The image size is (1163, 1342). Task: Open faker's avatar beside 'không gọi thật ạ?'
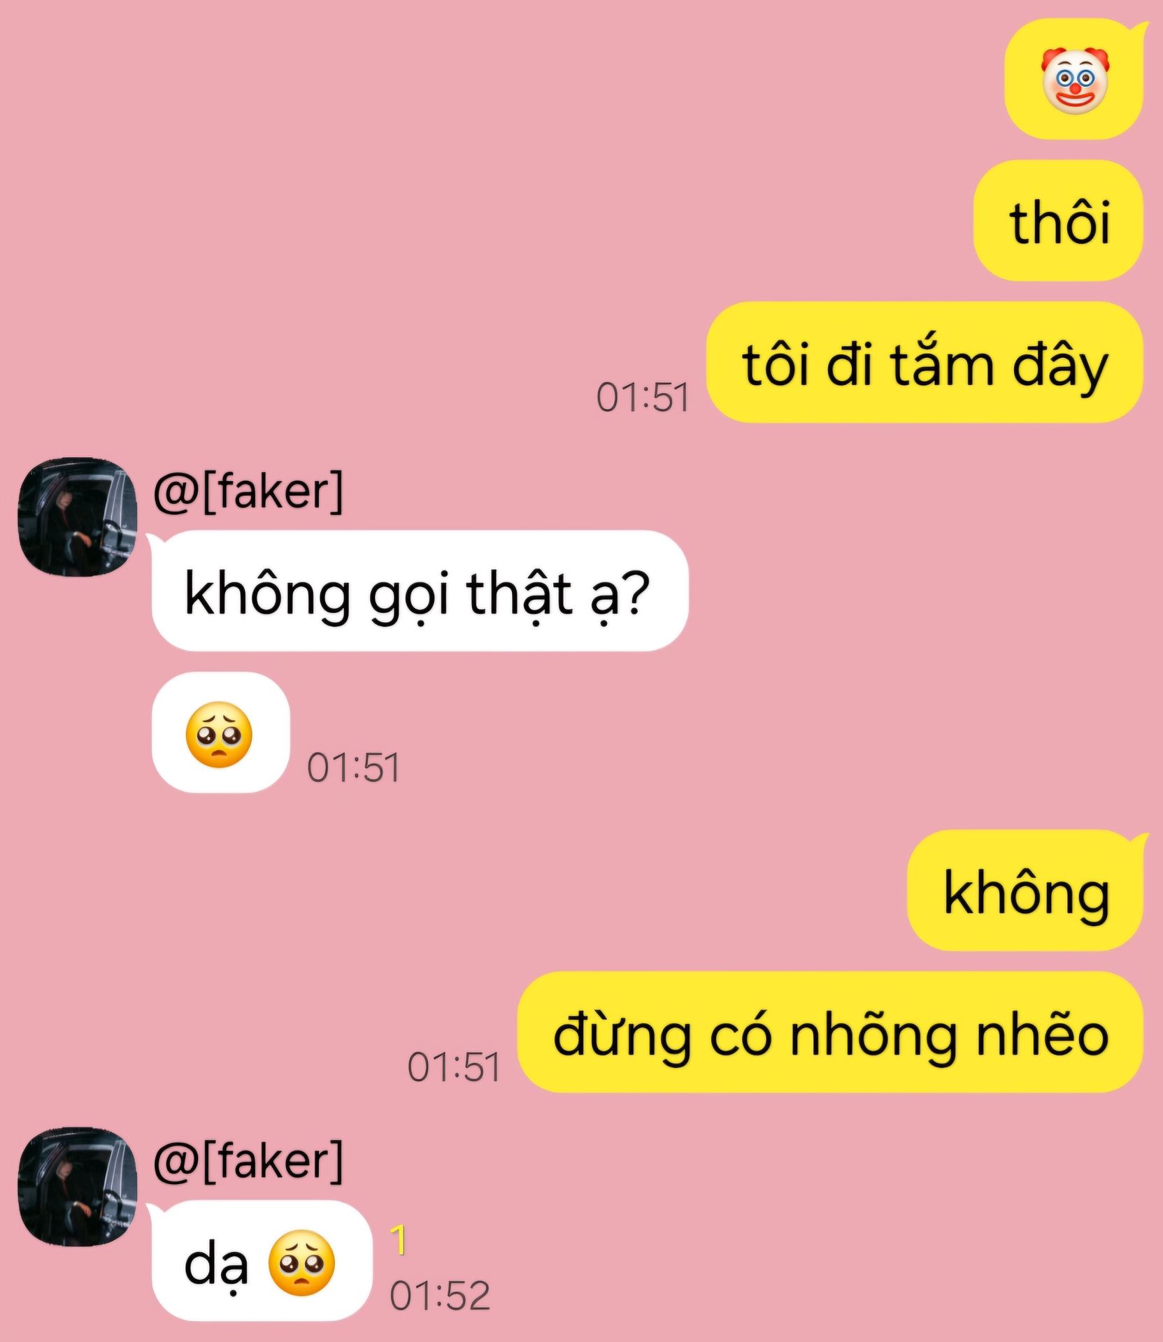point(77,517)
